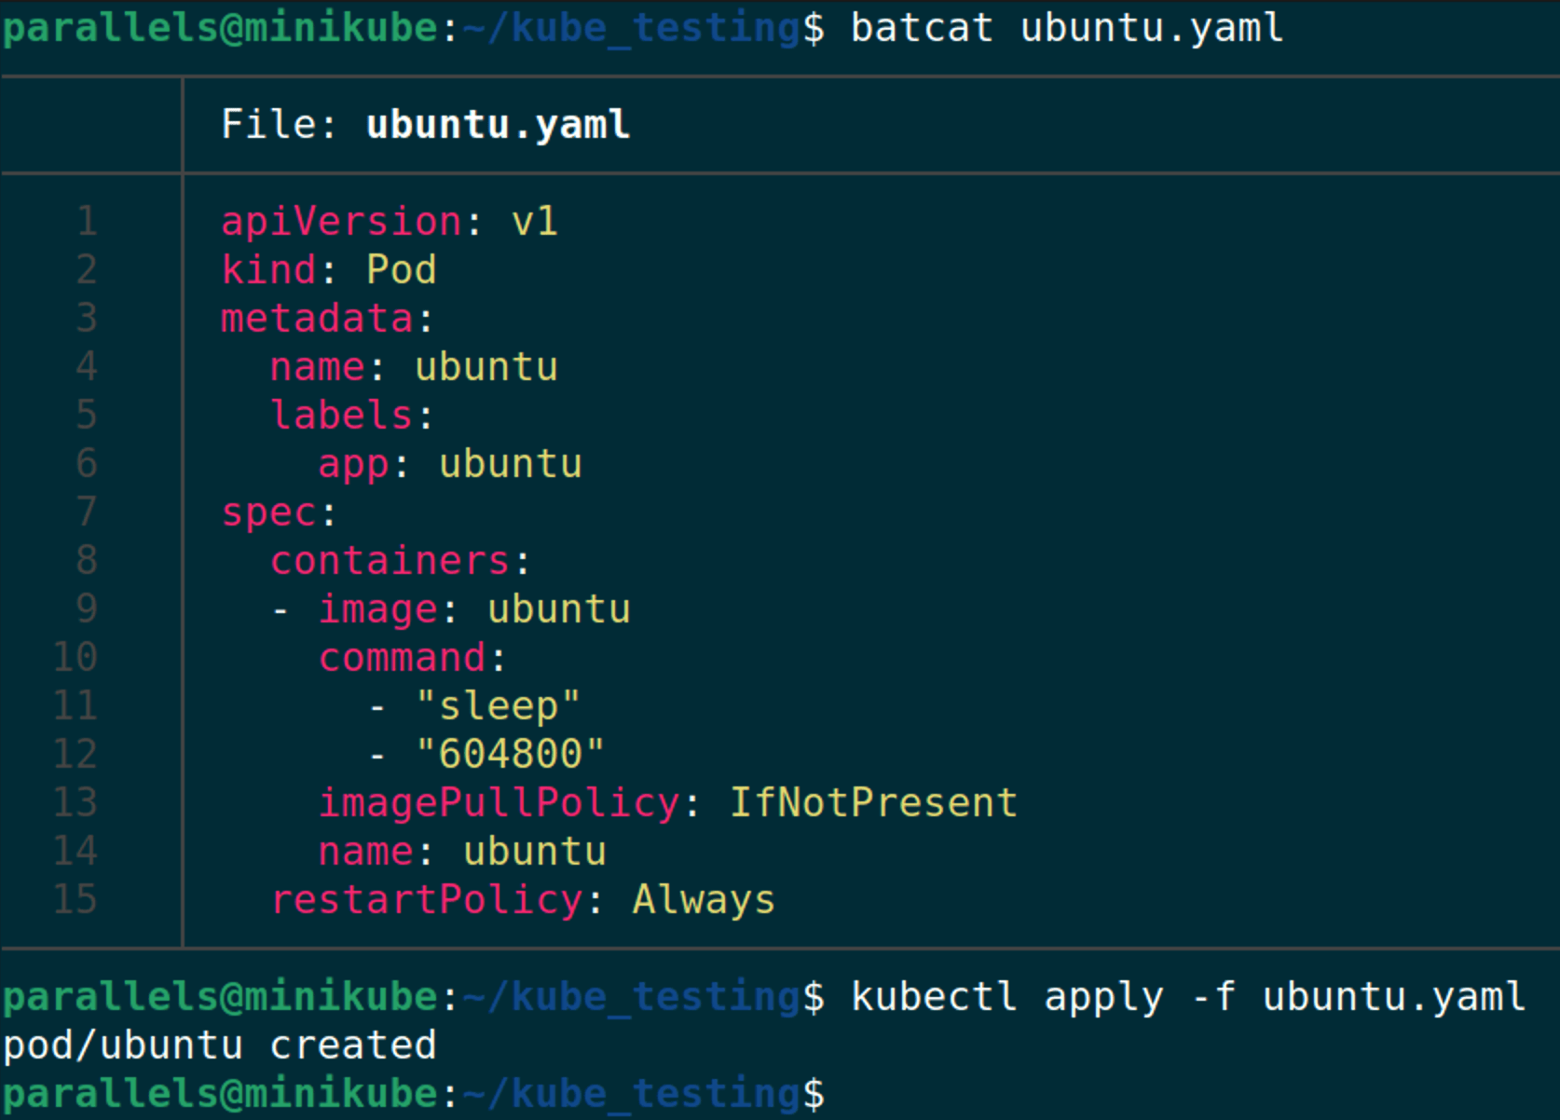
Task: Select the command key on line 10
Action: click(x=410, y=657)
